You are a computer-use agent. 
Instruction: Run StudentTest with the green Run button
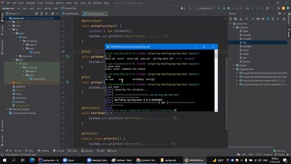pyautogui.click(x=219, y=8)
